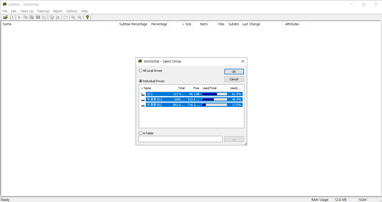Click the Refresh Selected circular-arrow icon

tap(44, 17)
